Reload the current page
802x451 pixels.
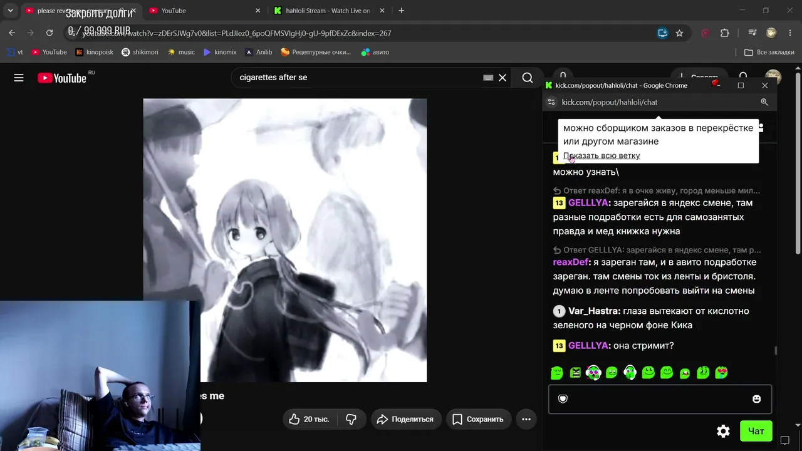pyautogui.click(x=49, y=33)
